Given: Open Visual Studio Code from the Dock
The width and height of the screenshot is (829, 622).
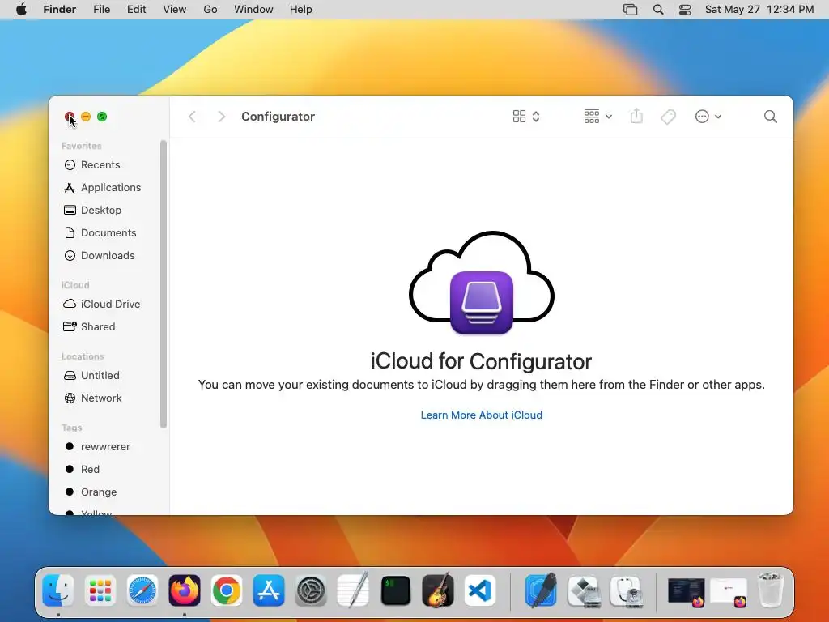Looking at the screenshot, I should pos(480,590).
